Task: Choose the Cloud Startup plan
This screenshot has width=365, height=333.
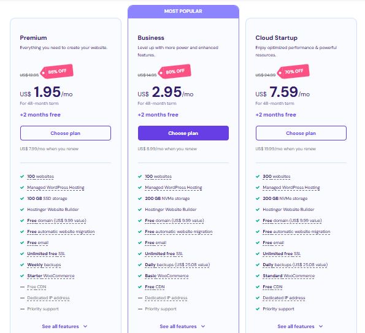Action: click(x=301, y=133)
